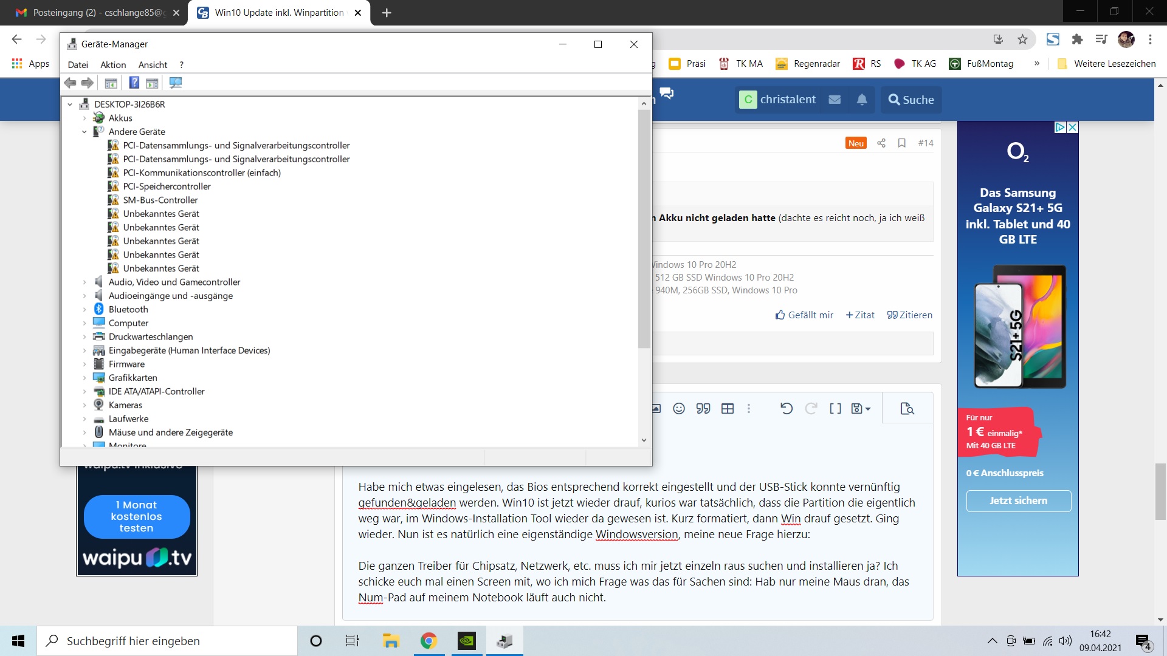1167x656 pixels.
Task: Insert emoji via smiley icon in editor
Action: [679, 409]
